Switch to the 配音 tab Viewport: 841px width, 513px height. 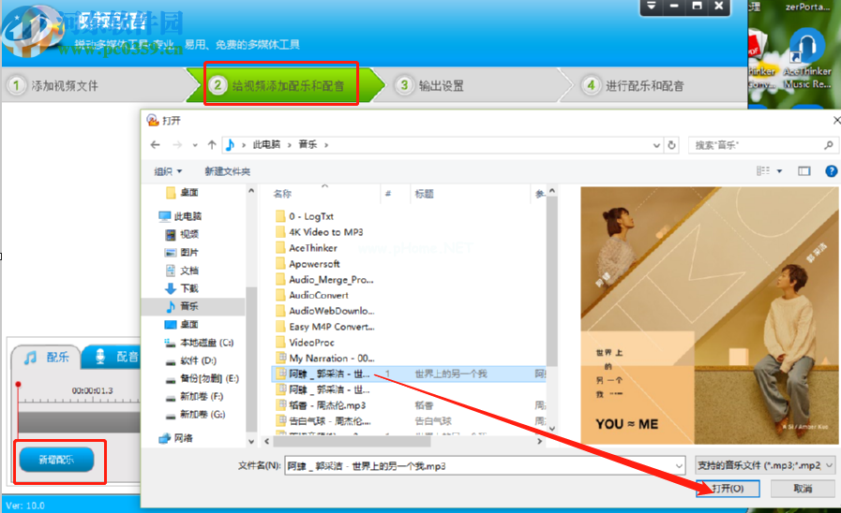[116, 357]
